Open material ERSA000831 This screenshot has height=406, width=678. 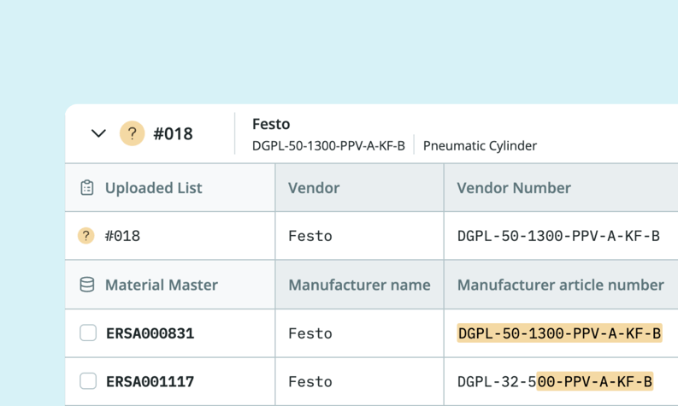[150, 333]
